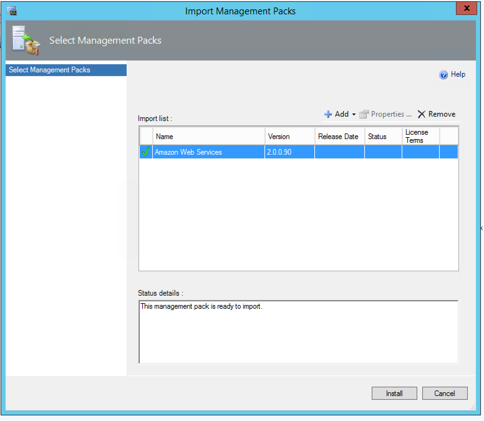Click the Status column header

[383, 137]
